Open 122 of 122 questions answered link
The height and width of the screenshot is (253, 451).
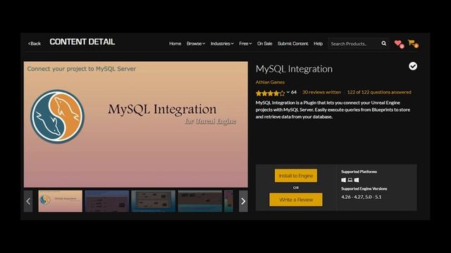(x=379, y=92)
